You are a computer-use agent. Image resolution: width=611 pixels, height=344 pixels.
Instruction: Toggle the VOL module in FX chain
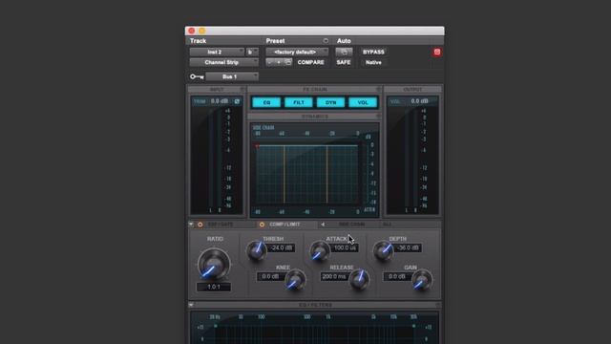(363, 102)
